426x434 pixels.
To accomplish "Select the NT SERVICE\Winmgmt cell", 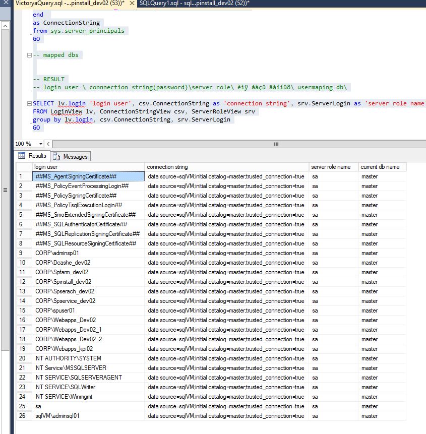I will click(x=88, y=397).
